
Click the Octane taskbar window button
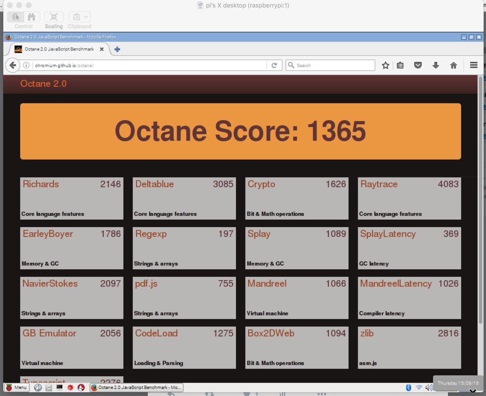click(136, 387)
